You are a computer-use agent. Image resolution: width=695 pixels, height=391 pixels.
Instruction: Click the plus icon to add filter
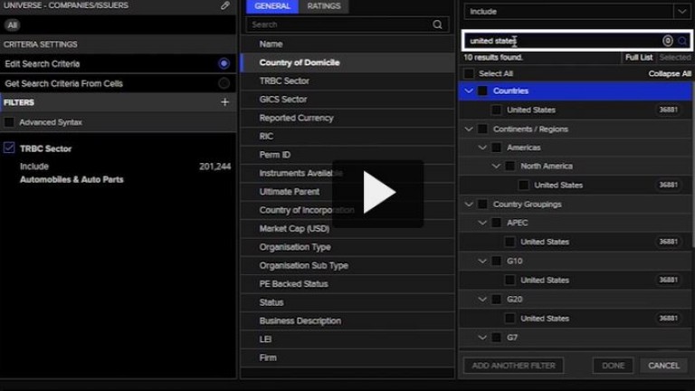(x=224, y=102)
